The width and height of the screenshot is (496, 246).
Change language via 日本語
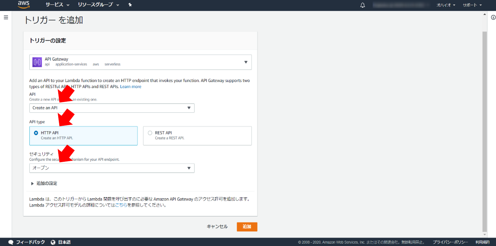coord(64,242)
